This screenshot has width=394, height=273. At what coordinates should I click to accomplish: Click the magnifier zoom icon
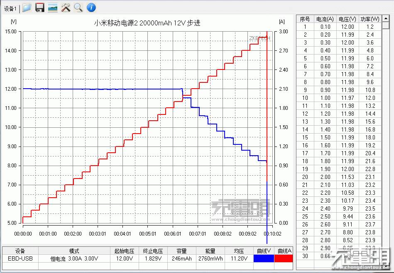click(78, 7)
